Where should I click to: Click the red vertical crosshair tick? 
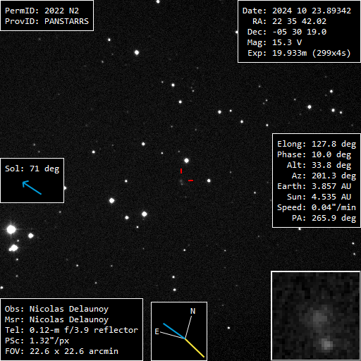[181, 171]
